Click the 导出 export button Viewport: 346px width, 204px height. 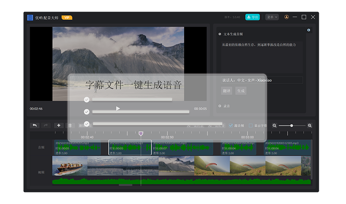point(252,17)
